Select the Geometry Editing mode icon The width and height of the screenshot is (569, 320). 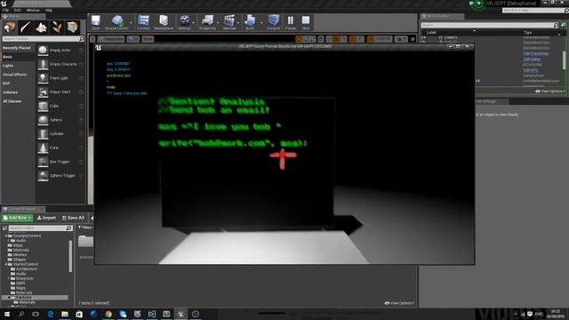[x=72, y=28]
